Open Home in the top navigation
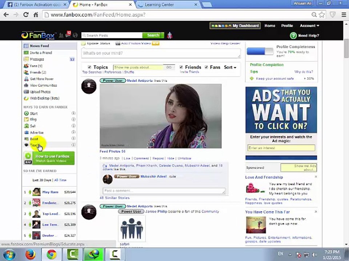This screenshot has height=261, width=349. point(270,25)
